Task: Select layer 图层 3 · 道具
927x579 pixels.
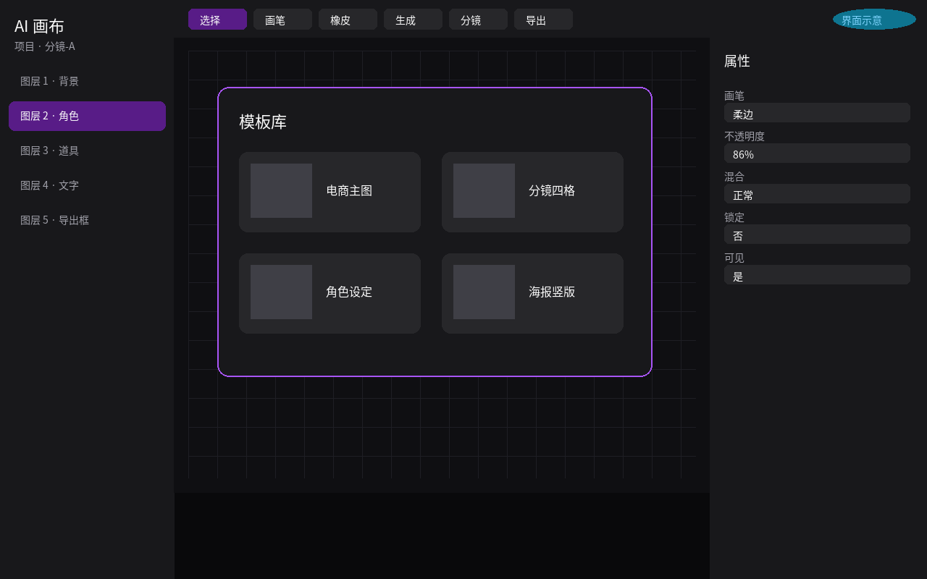Action: point(87,151)
